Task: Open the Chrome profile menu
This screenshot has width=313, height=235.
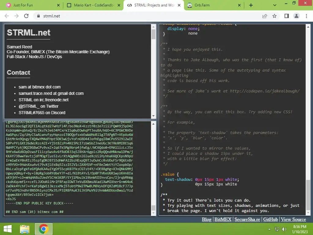Action: [x=296, y=16]
